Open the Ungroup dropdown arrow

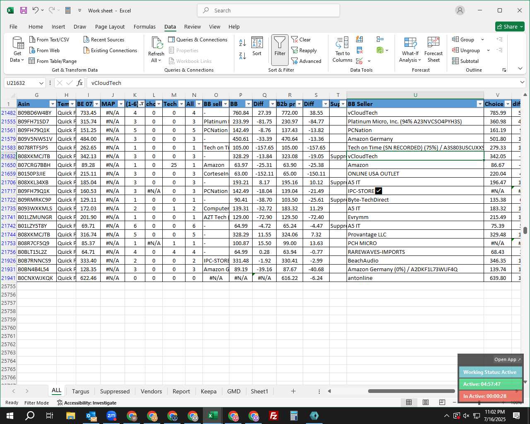coord(488,50)
